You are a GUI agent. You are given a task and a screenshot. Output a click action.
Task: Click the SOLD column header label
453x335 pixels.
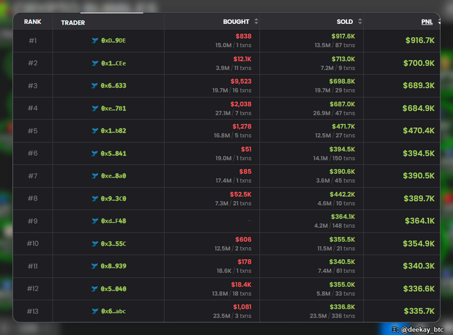[x=344, y=22]
